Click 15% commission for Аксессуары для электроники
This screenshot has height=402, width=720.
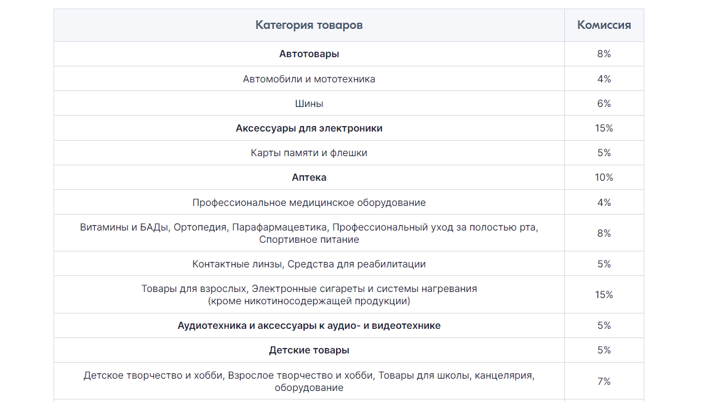coord(604,128)
